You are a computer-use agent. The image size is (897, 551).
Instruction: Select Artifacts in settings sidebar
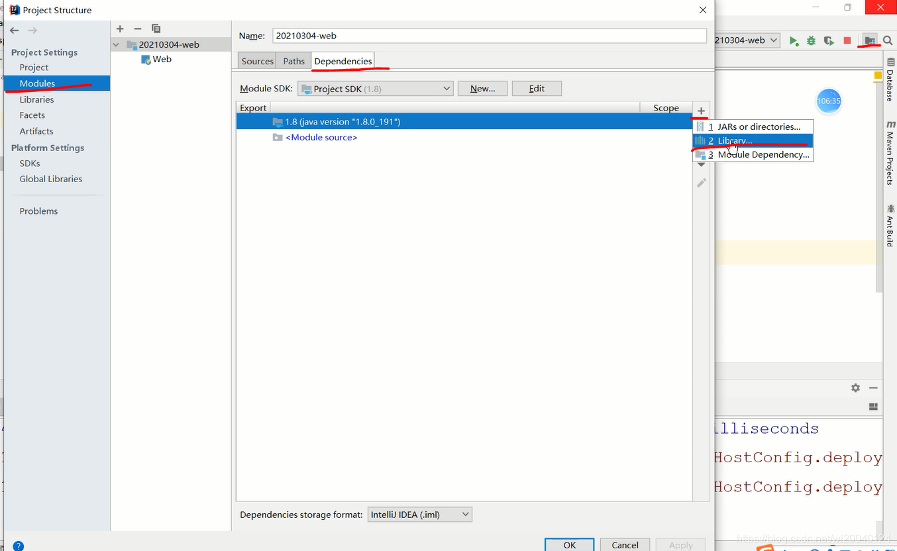(36, 131)
